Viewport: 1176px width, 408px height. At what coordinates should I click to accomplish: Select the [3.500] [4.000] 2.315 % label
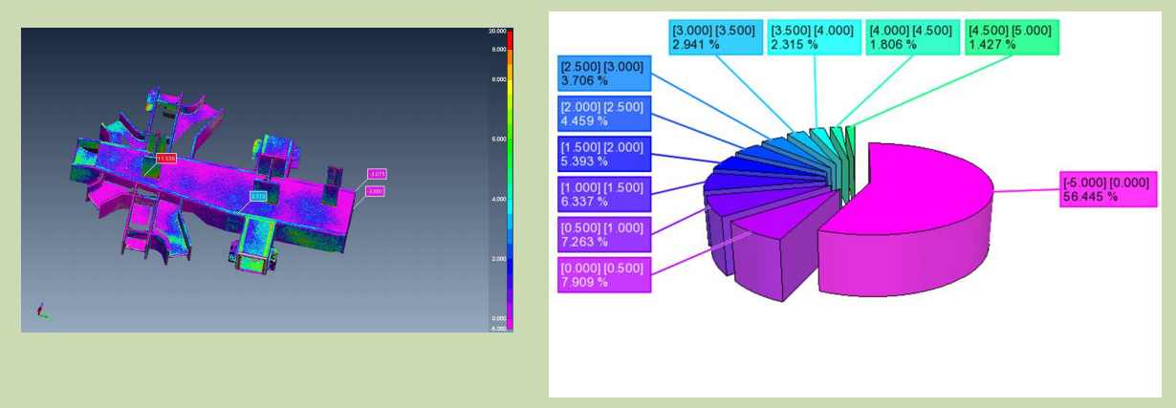click(812, 37)
